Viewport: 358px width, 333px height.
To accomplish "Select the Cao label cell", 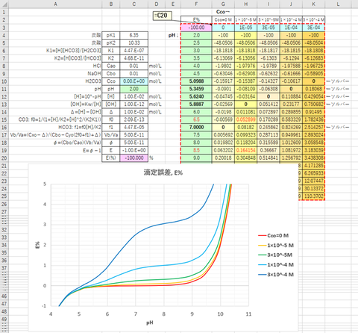I will point(111,66).
